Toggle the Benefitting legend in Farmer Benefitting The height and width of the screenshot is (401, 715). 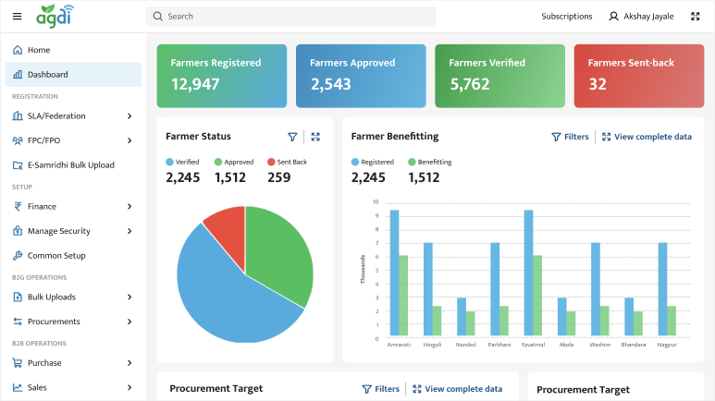tap(429, 162)
